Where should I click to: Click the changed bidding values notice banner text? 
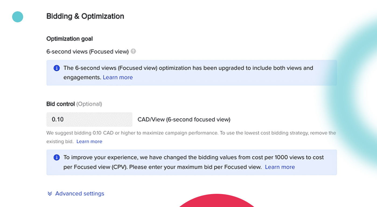tap(194, 162)
